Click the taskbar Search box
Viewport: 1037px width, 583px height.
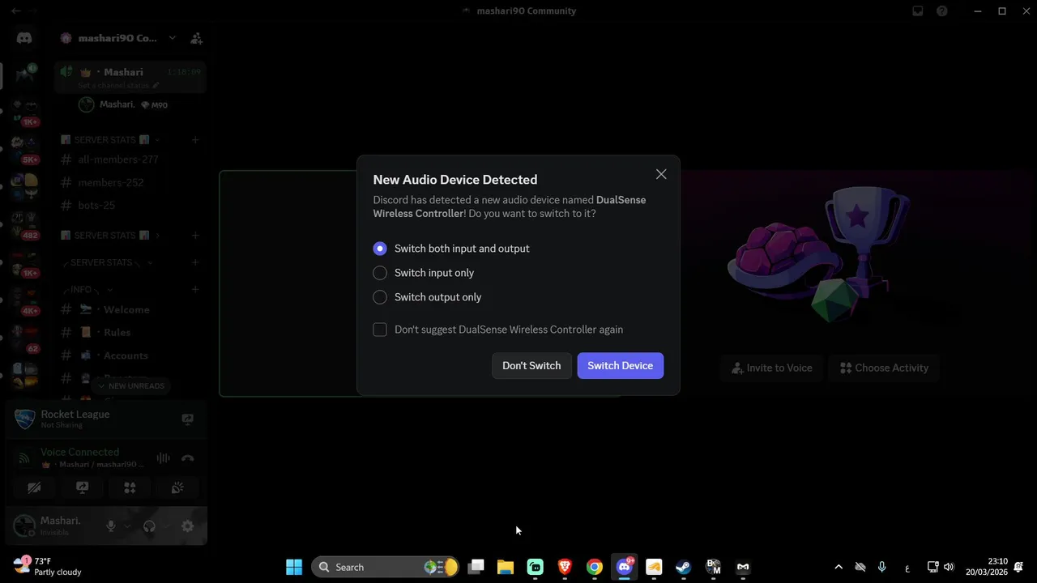tap(386, 567)
